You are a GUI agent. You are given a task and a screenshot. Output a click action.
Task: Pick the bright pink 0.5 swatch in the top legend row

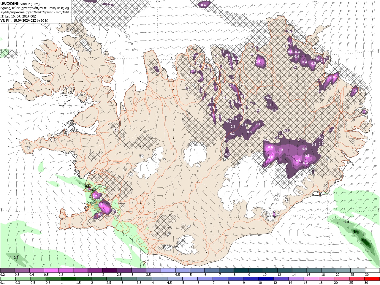[51, 270]
